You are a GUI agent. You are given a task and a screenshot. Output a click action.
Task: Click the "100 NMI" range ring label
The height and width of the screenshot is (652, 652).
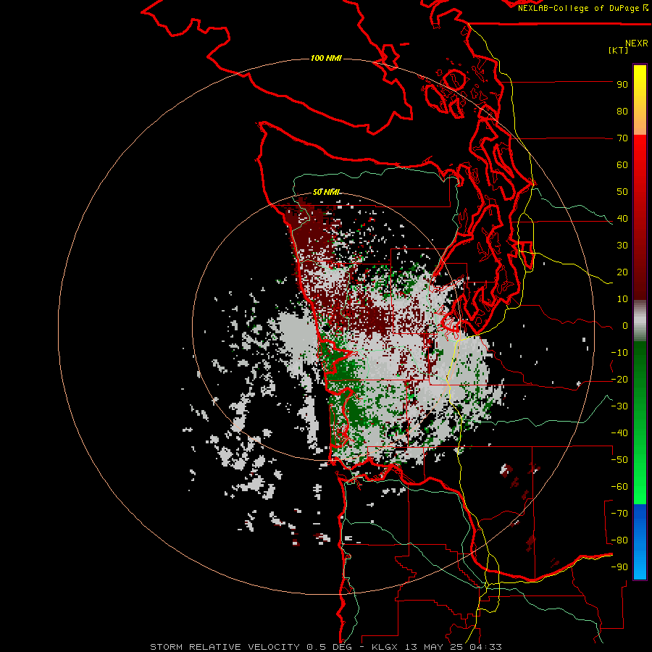pyautogui.click(x=326, y=58)
